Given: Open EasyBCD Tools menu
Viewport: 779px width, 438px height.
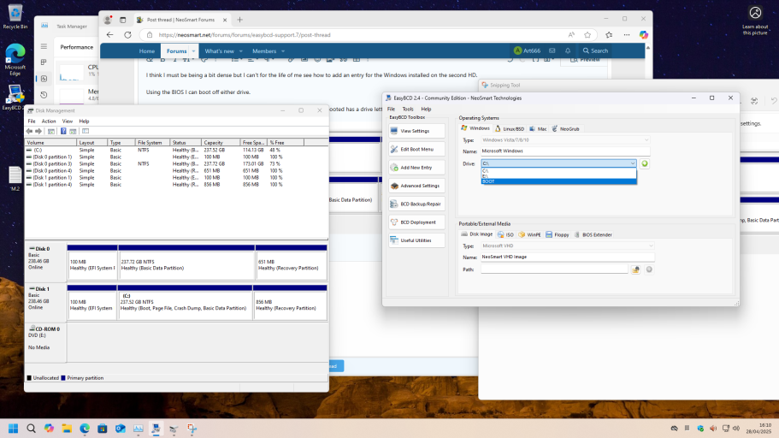Looking at the screenshot, I should [408, 109].
